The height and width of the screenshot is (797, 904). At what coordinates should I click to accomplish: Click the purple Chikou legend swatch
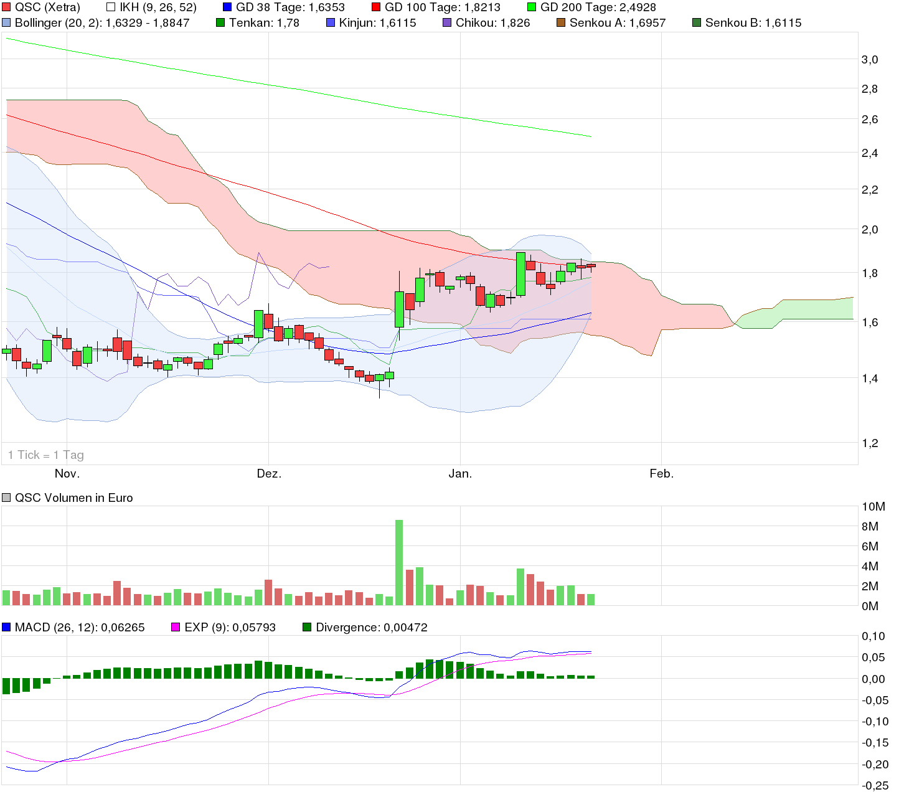[x=447, y=22]
